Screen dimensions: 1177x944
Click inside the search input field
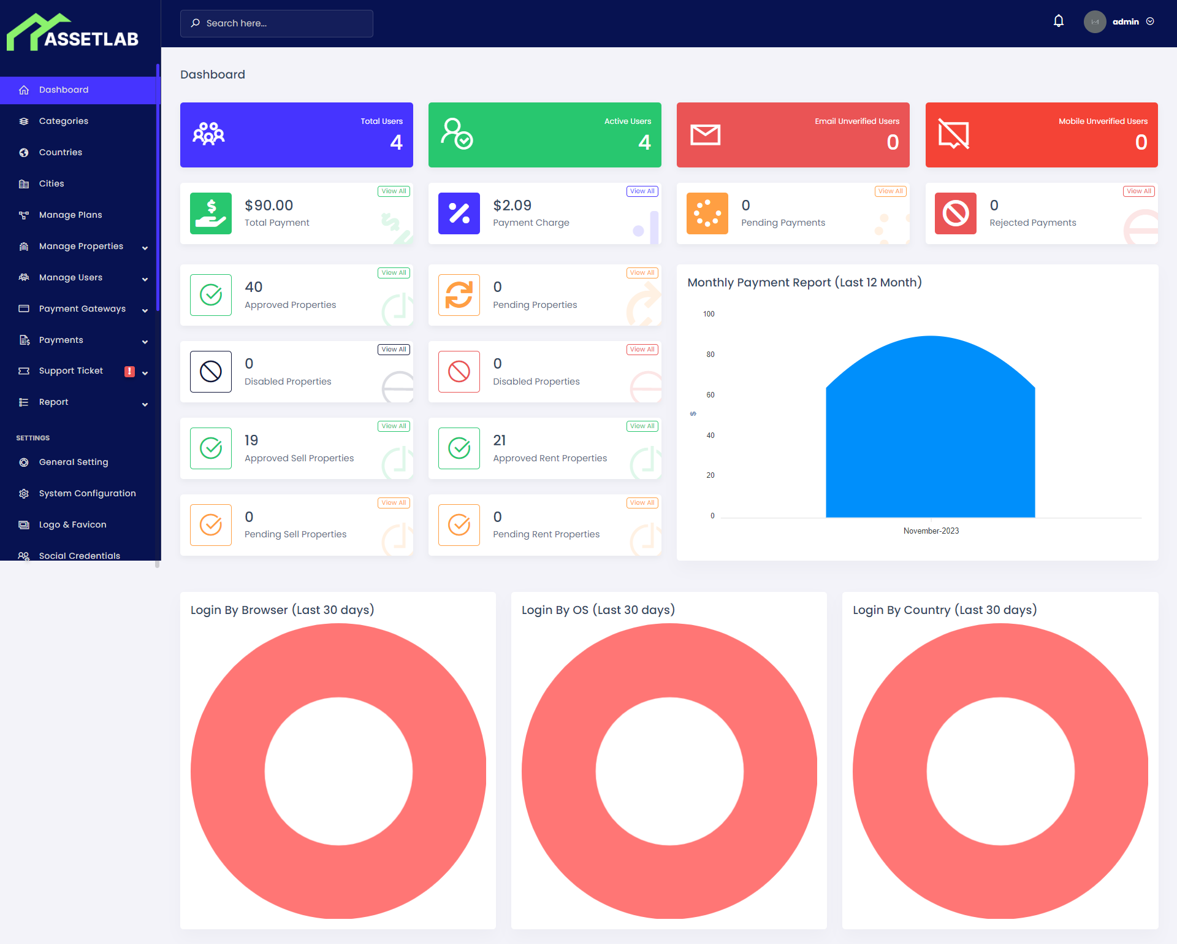coord(276,23)
